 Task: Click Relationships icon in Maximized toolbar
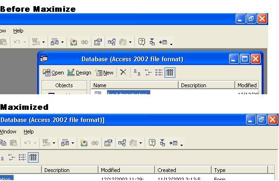[122, 143]
